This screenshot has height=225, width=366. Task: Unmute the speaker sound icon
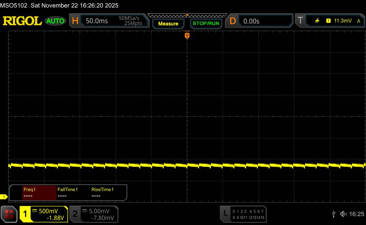tap(343, 214)
